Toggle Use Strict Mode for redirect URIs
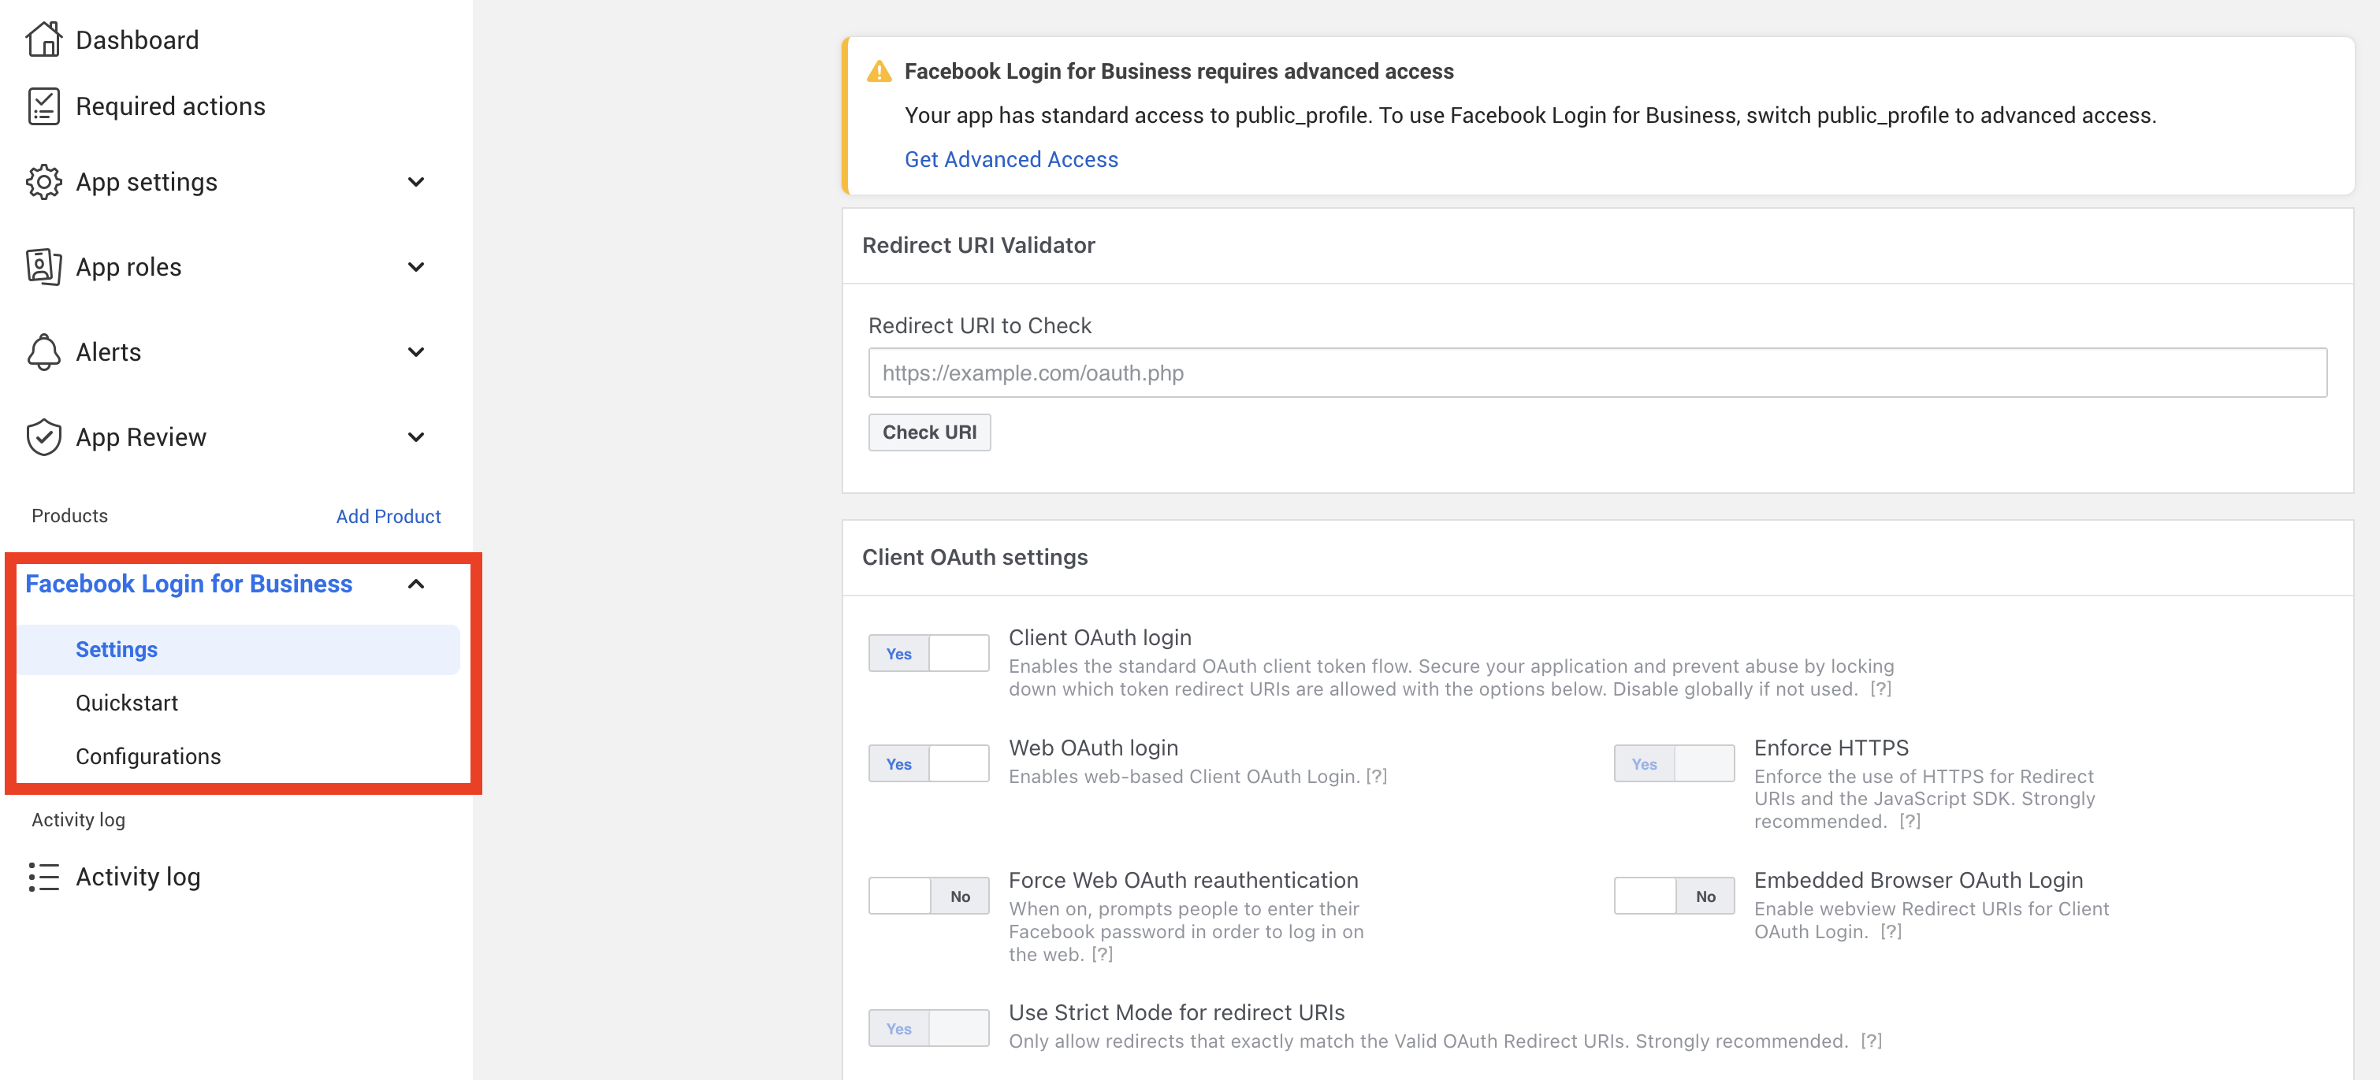2380x1080 pixels. coord(928,1028)
